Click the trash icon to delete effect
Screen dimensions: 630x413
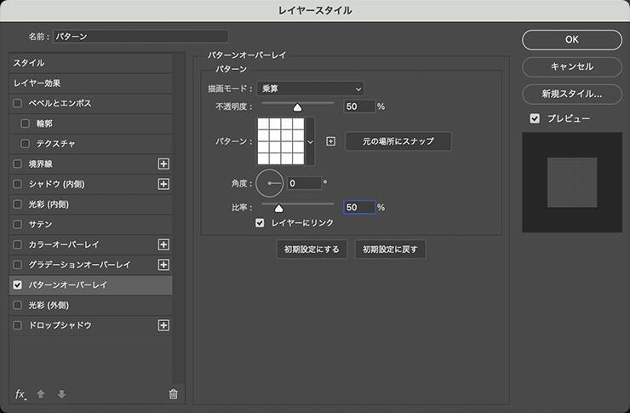173,393
